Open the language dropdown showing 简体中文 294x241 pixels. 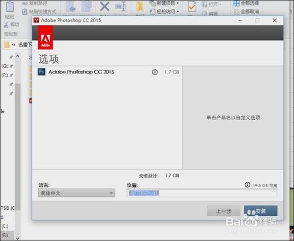coord(76,193)
